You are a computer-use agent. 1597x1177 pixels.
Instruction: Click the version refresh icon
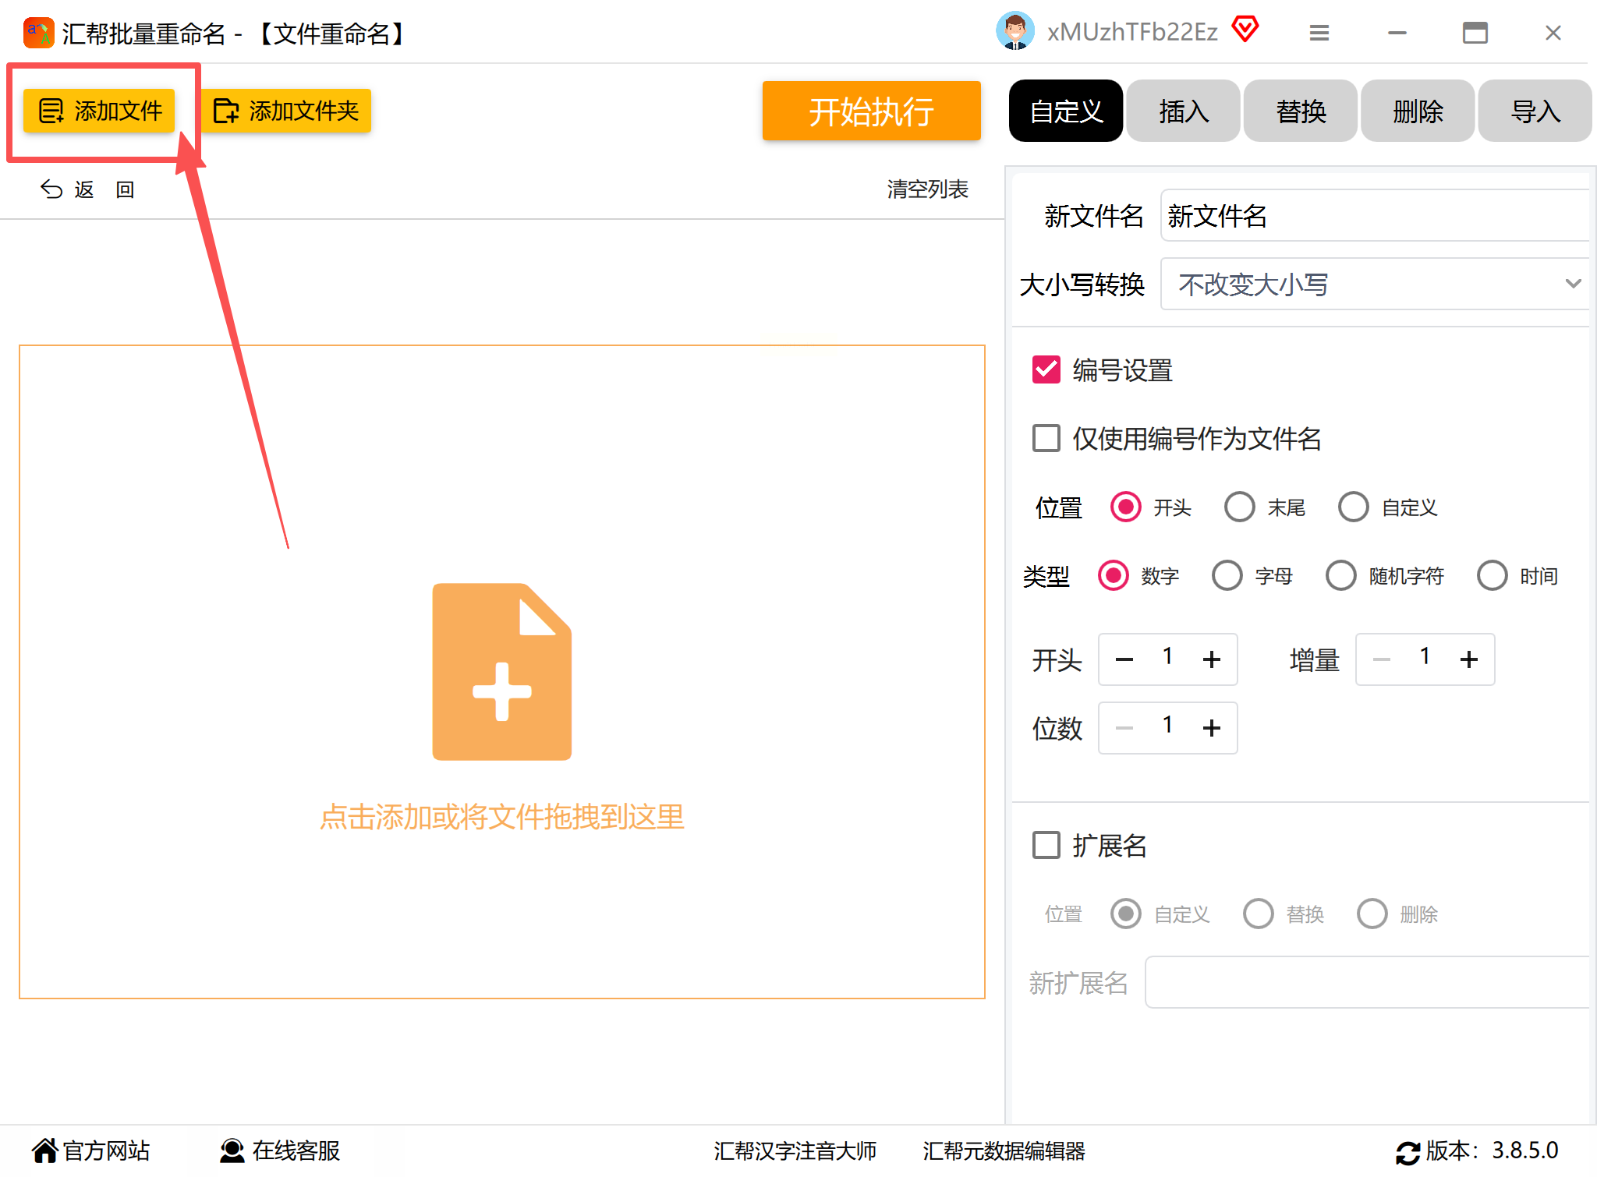point(1408,1152)
